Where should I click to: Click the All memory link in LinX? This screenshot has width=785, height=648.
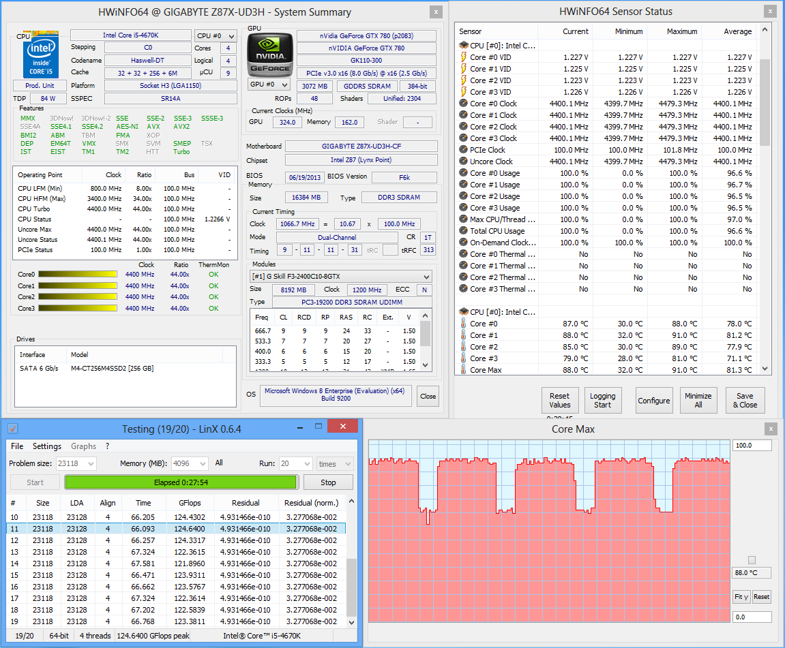(x=219, y=463)
